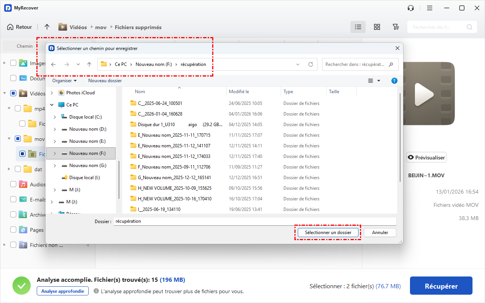485x303 pixels.
Task: Open the view options dropdown arrow
Action: click(x=379, y=81)
